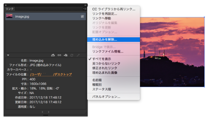This screenshot has height=121, width=209.
Task: Click the panel bottom resize grip
Action: [46, 115]
